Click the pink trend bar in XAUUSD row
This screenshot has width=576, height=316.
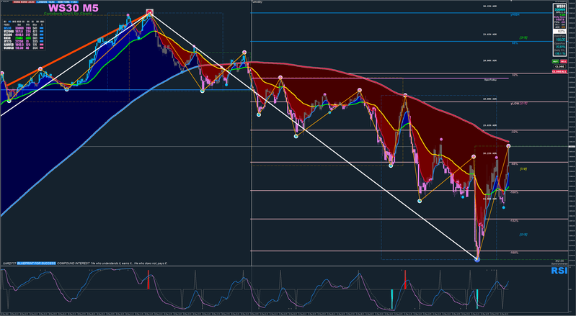(x=42, y=45)
